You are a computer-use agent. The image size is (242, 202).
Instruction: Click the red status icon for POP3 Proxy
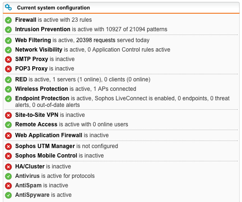click(9, 69)
